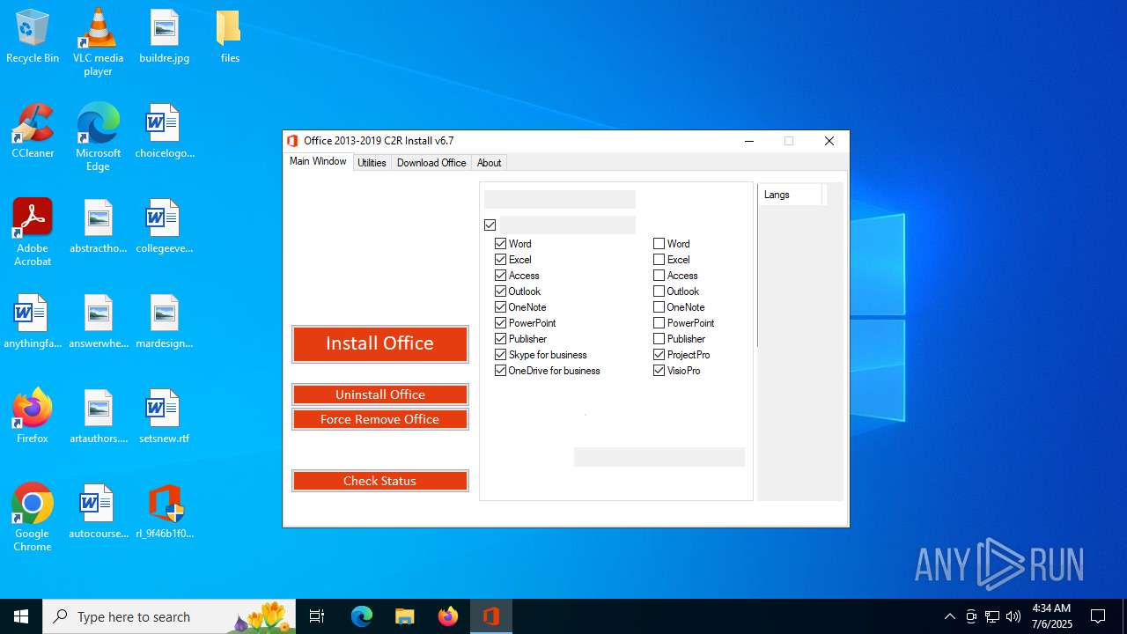1127x634 pixels.
Task: Open Firefox from the taskbar
Action: coord(447,616)
